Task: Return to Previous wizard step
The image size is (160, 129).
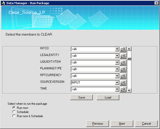Action: [x=98, y=124]
